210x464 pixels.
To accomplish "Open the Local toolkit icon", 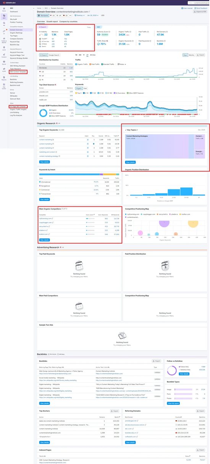I will 4,48.
